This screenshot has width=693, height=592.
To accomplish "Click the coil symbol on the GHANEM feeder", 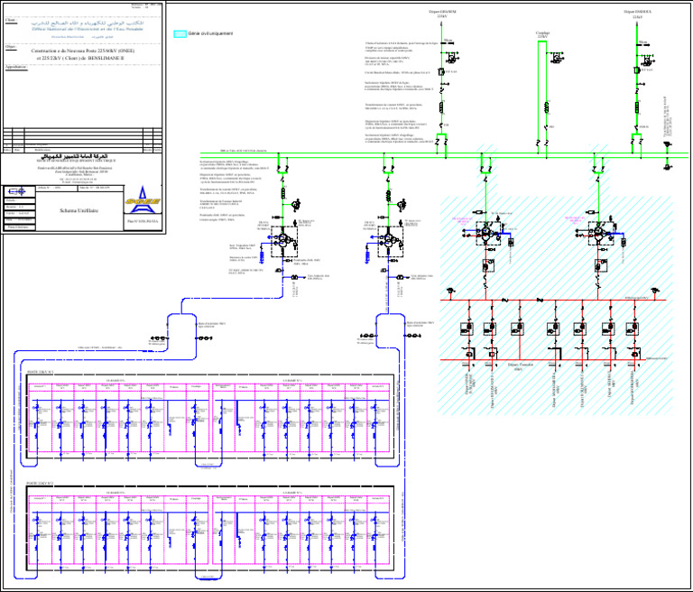I will tap(441, 105).
